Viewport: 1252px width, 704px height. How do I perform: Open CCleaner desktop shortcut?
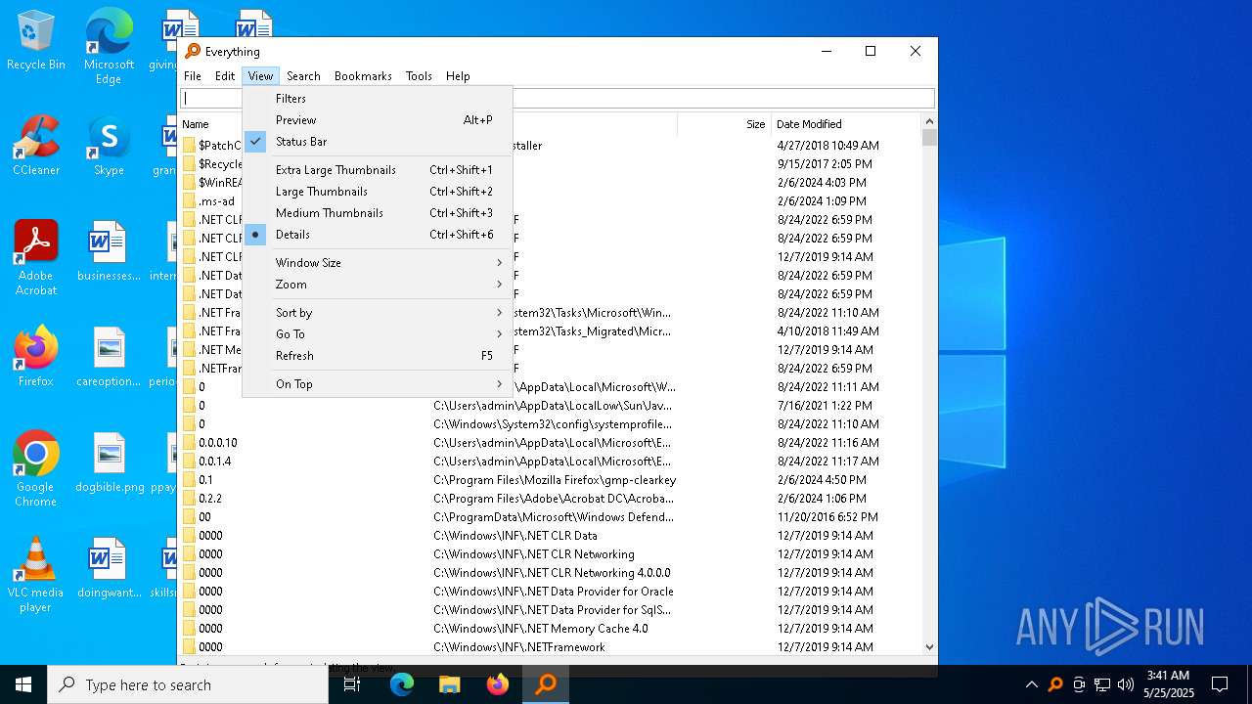[36, 147]
